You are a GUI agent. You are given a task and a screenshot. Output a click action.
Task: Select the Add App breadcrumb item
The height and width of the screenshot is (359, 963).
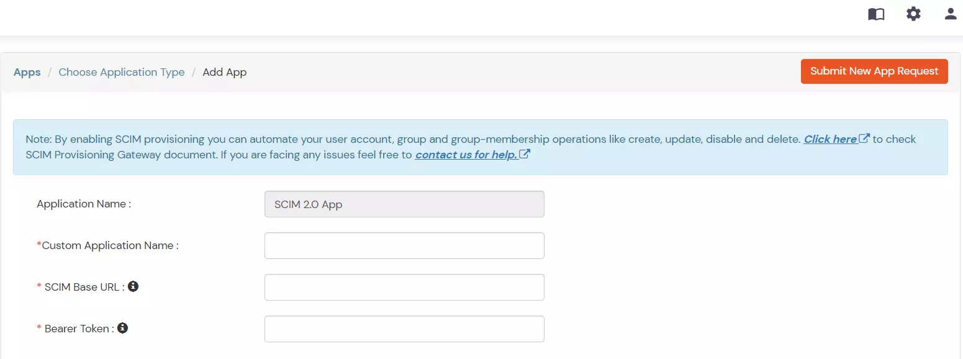tap(224, 72)
